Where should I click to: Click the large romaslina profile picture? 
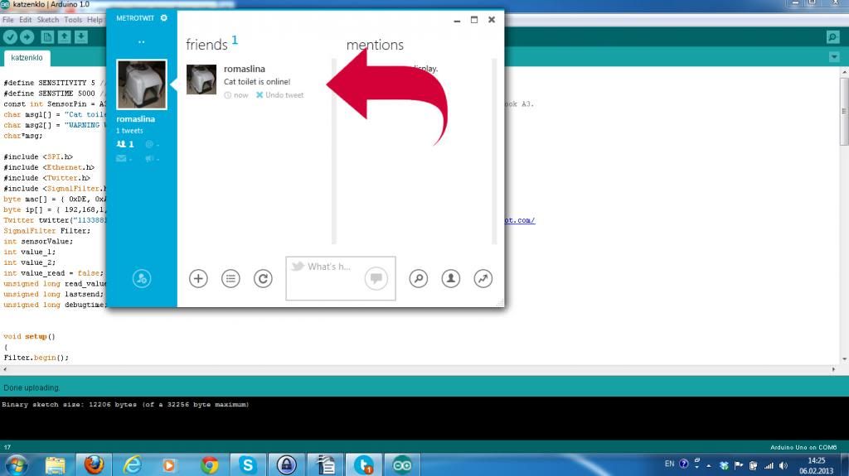click(141, 84)
